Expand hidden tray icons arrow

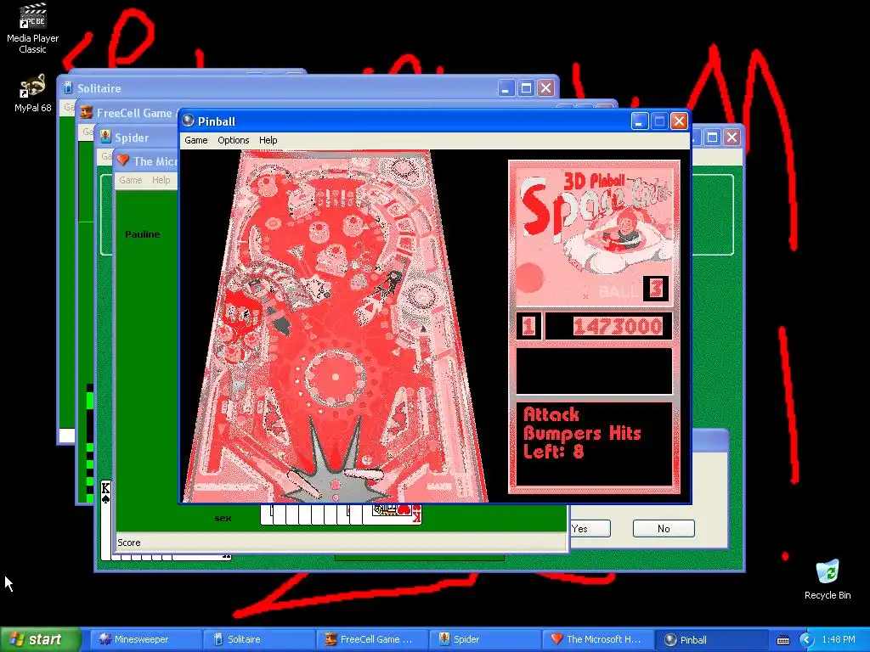coord(805,640)
